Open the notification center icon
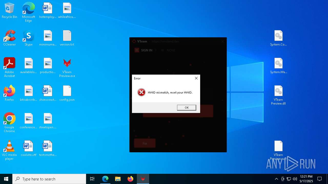 [x=320, y=179]
